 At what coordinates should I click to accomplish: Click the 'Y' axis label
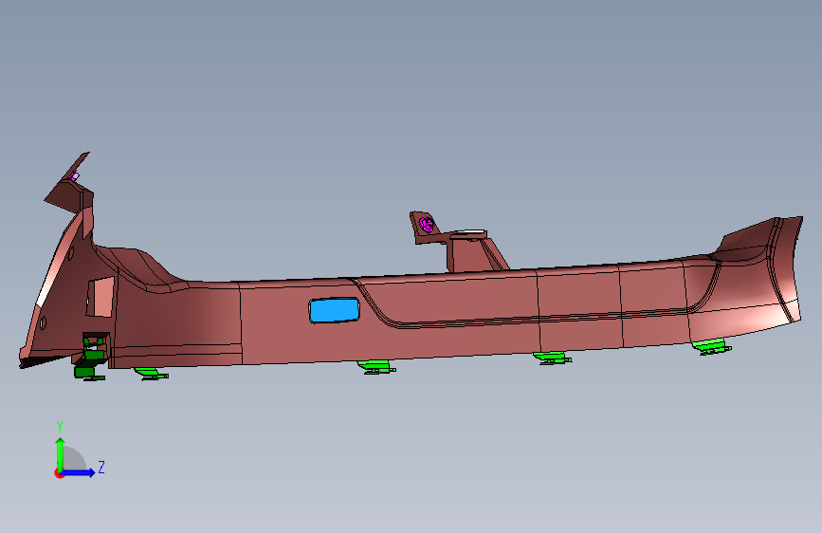(x=60, y=427)
